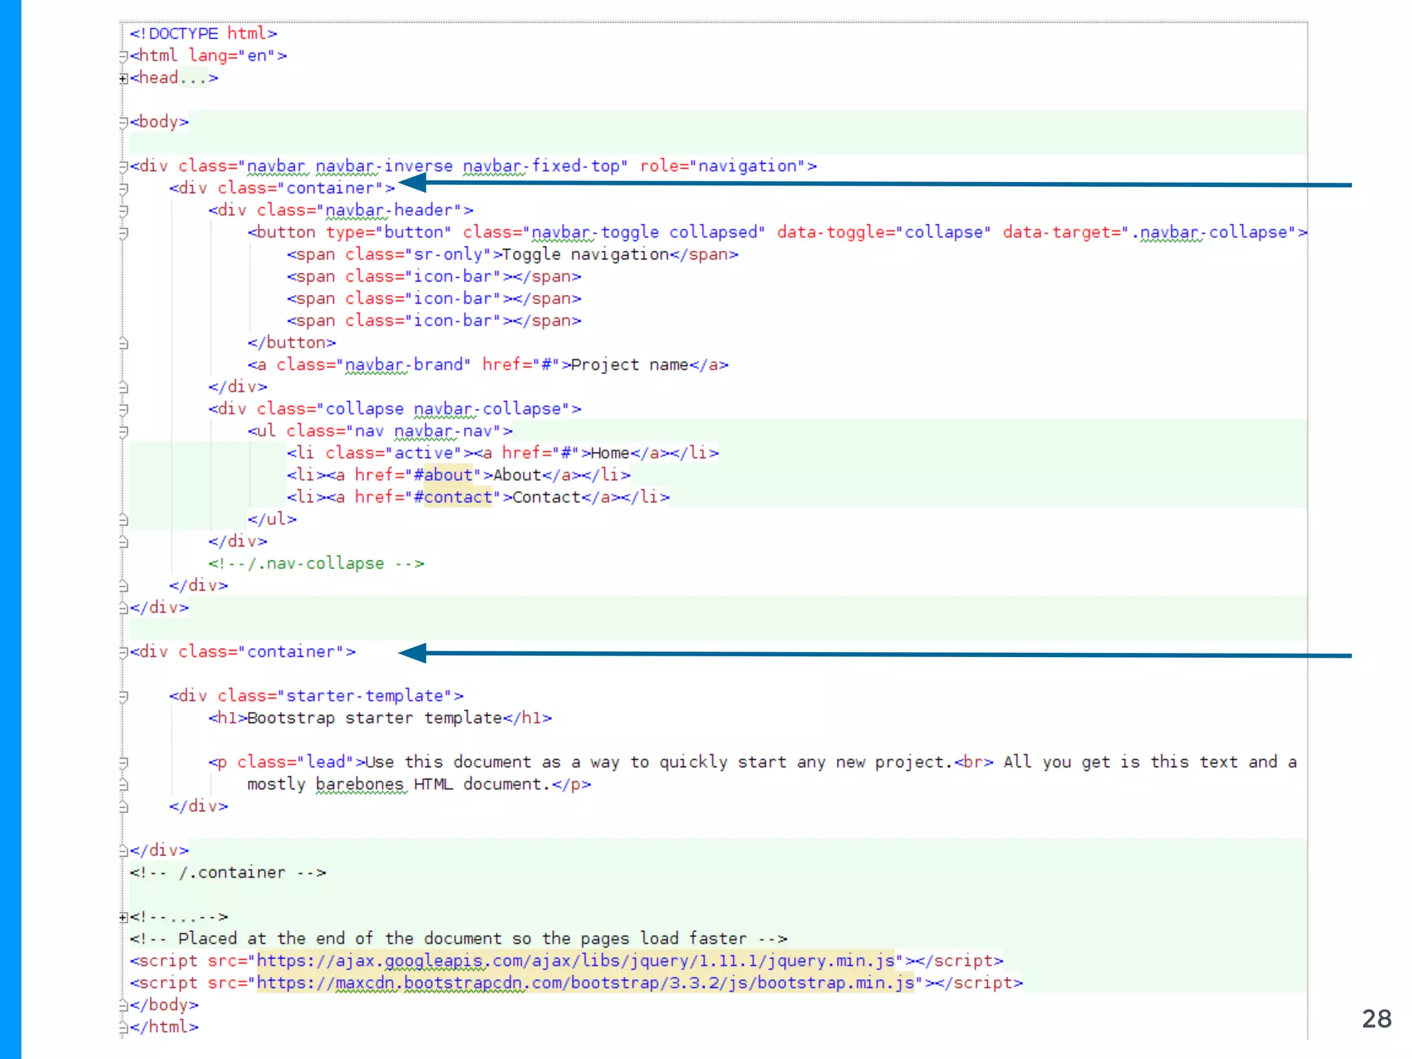This screenshot has height=1059, width=1412.
Task: Collapse the collapse navbar-collapse div fold marker
Action: (123, 409)
